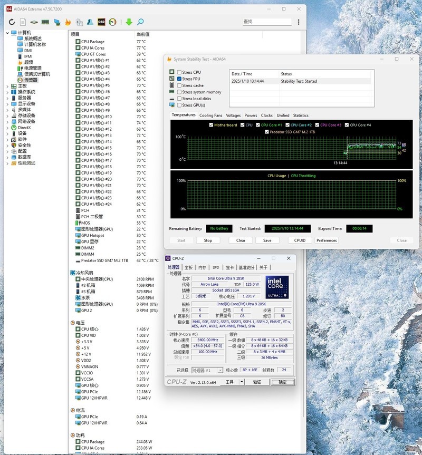Enable the Stress system memory checkbox
Image resolution: width=422 pixels, height=455 pixels.
coord(178,92)
